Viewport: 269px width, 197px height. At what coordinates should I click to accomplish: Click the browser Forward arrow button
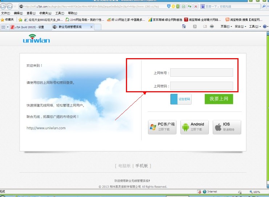click(9, 7)
